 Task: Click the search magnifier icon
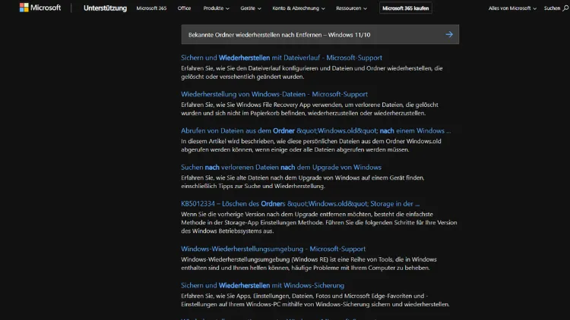tap(565, 8)
